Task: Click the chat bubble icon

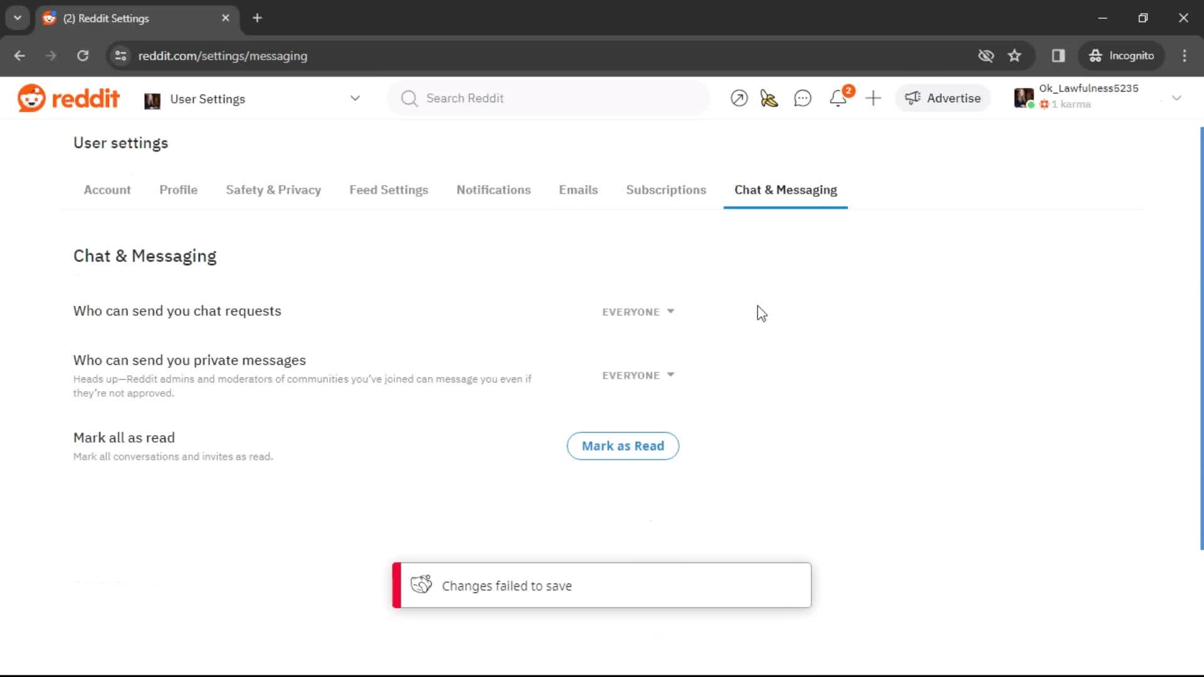Action: (803, 98)
